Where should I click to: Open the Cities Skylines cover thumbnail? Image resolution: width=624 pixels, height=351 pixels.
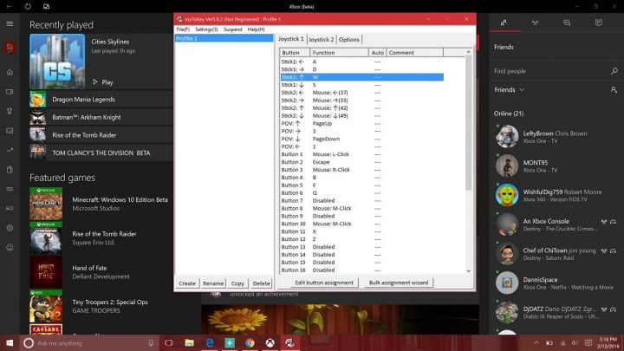(x=57, y=61)
